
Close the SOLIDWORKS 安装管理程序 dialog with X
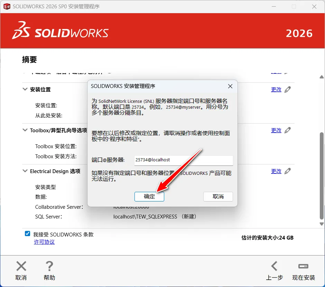tap(230, 86)
